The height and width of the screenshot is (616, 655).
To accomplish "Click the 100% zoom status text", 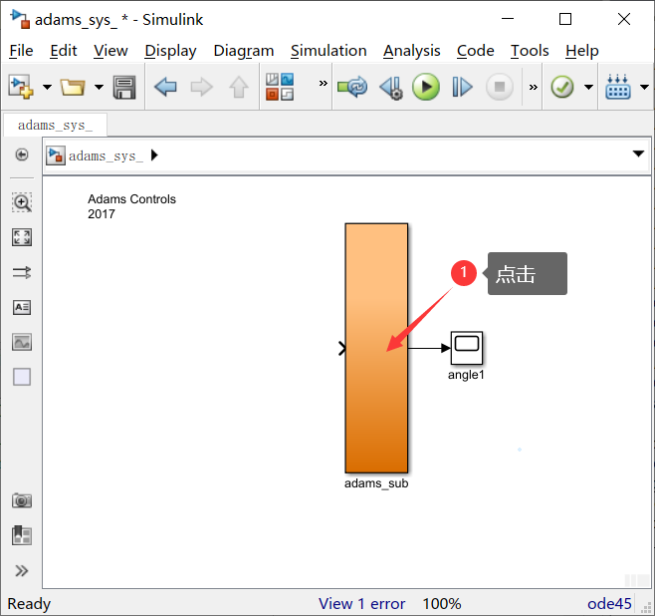I will (x=442, y=604).
